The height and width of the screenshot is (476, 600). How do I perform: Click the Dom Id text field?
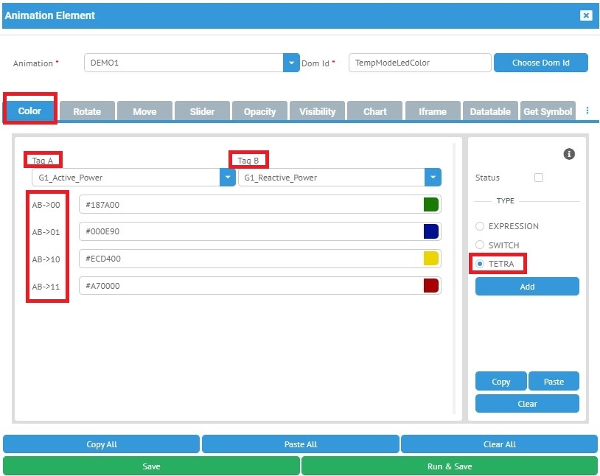coord(419,63)
